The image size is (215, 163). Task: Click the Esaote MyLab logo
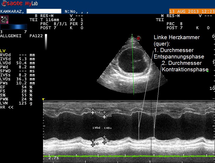point(17,4)
